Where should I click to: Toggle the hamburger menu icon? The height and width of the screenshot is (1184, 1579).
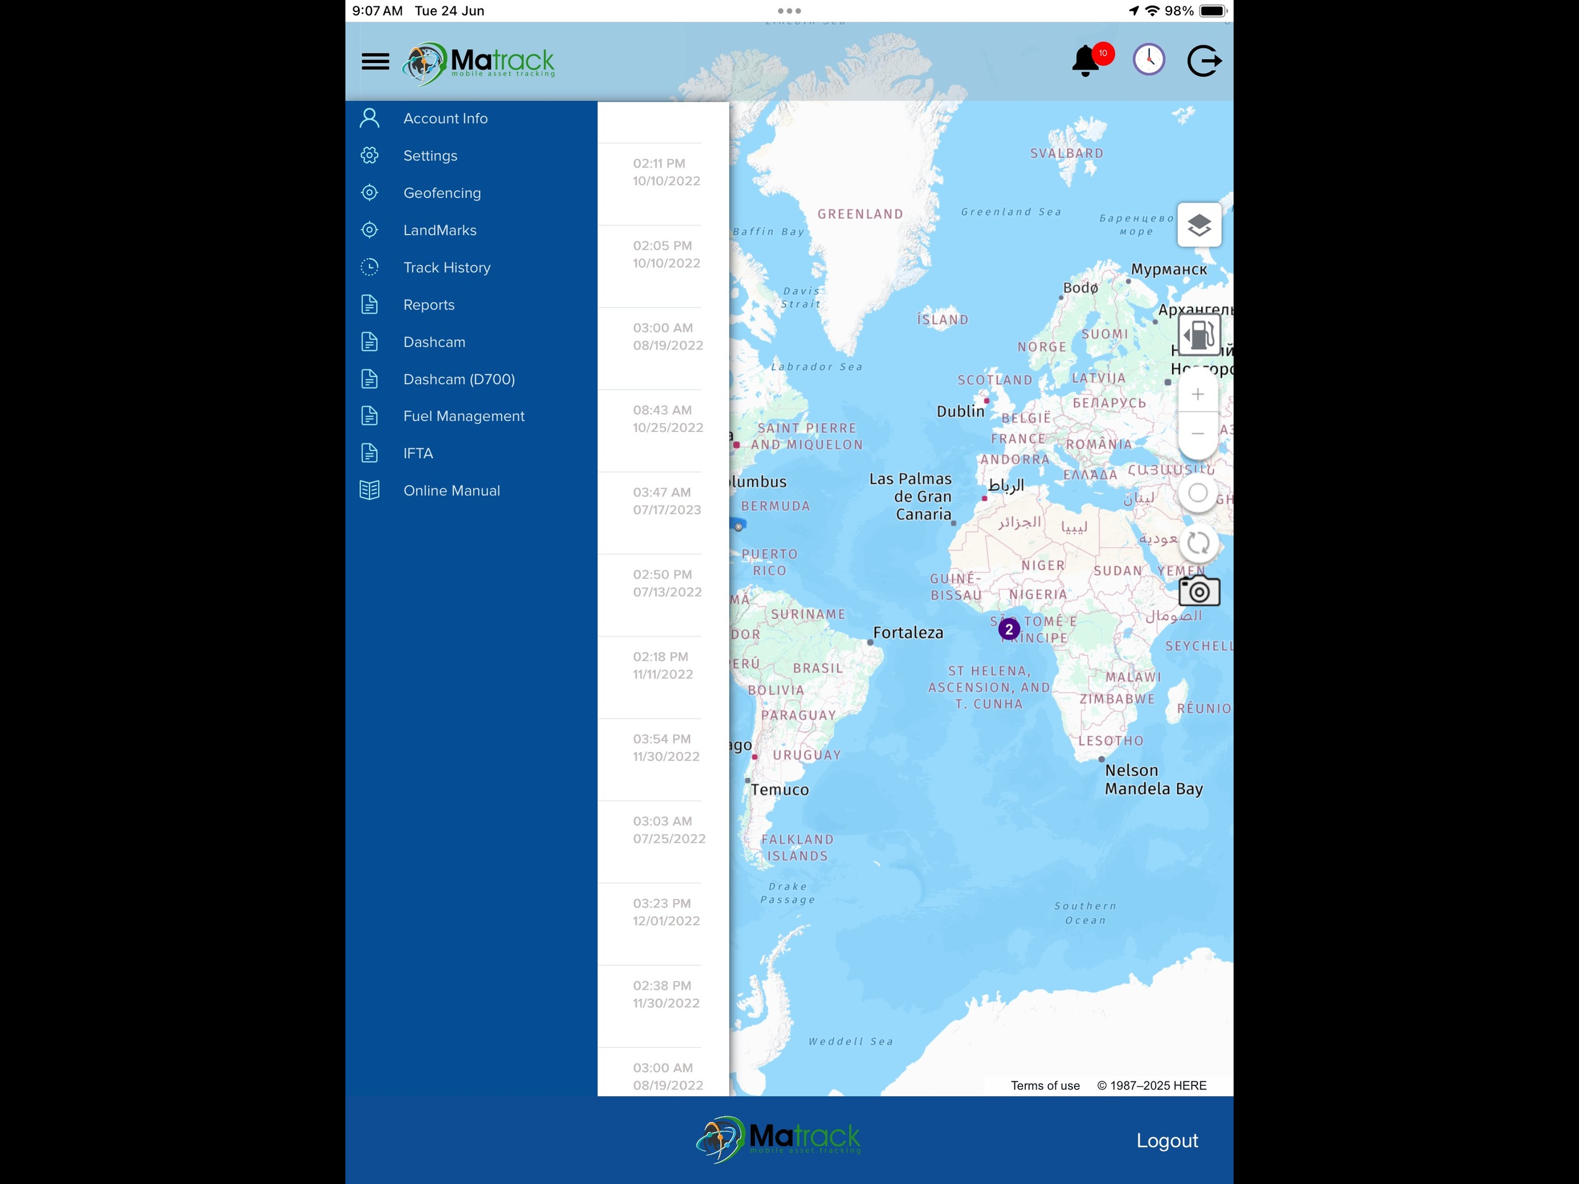(375, 61)
